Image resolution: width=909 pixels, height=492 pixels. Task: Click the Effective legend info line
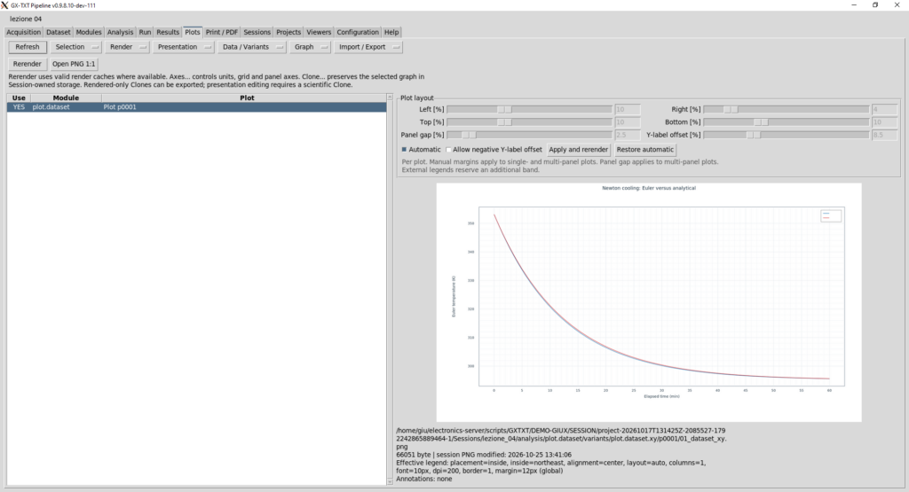[550, 466]
